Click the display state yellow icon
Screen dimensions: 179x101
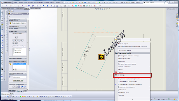pyautogui.click(x=10, y=64)
